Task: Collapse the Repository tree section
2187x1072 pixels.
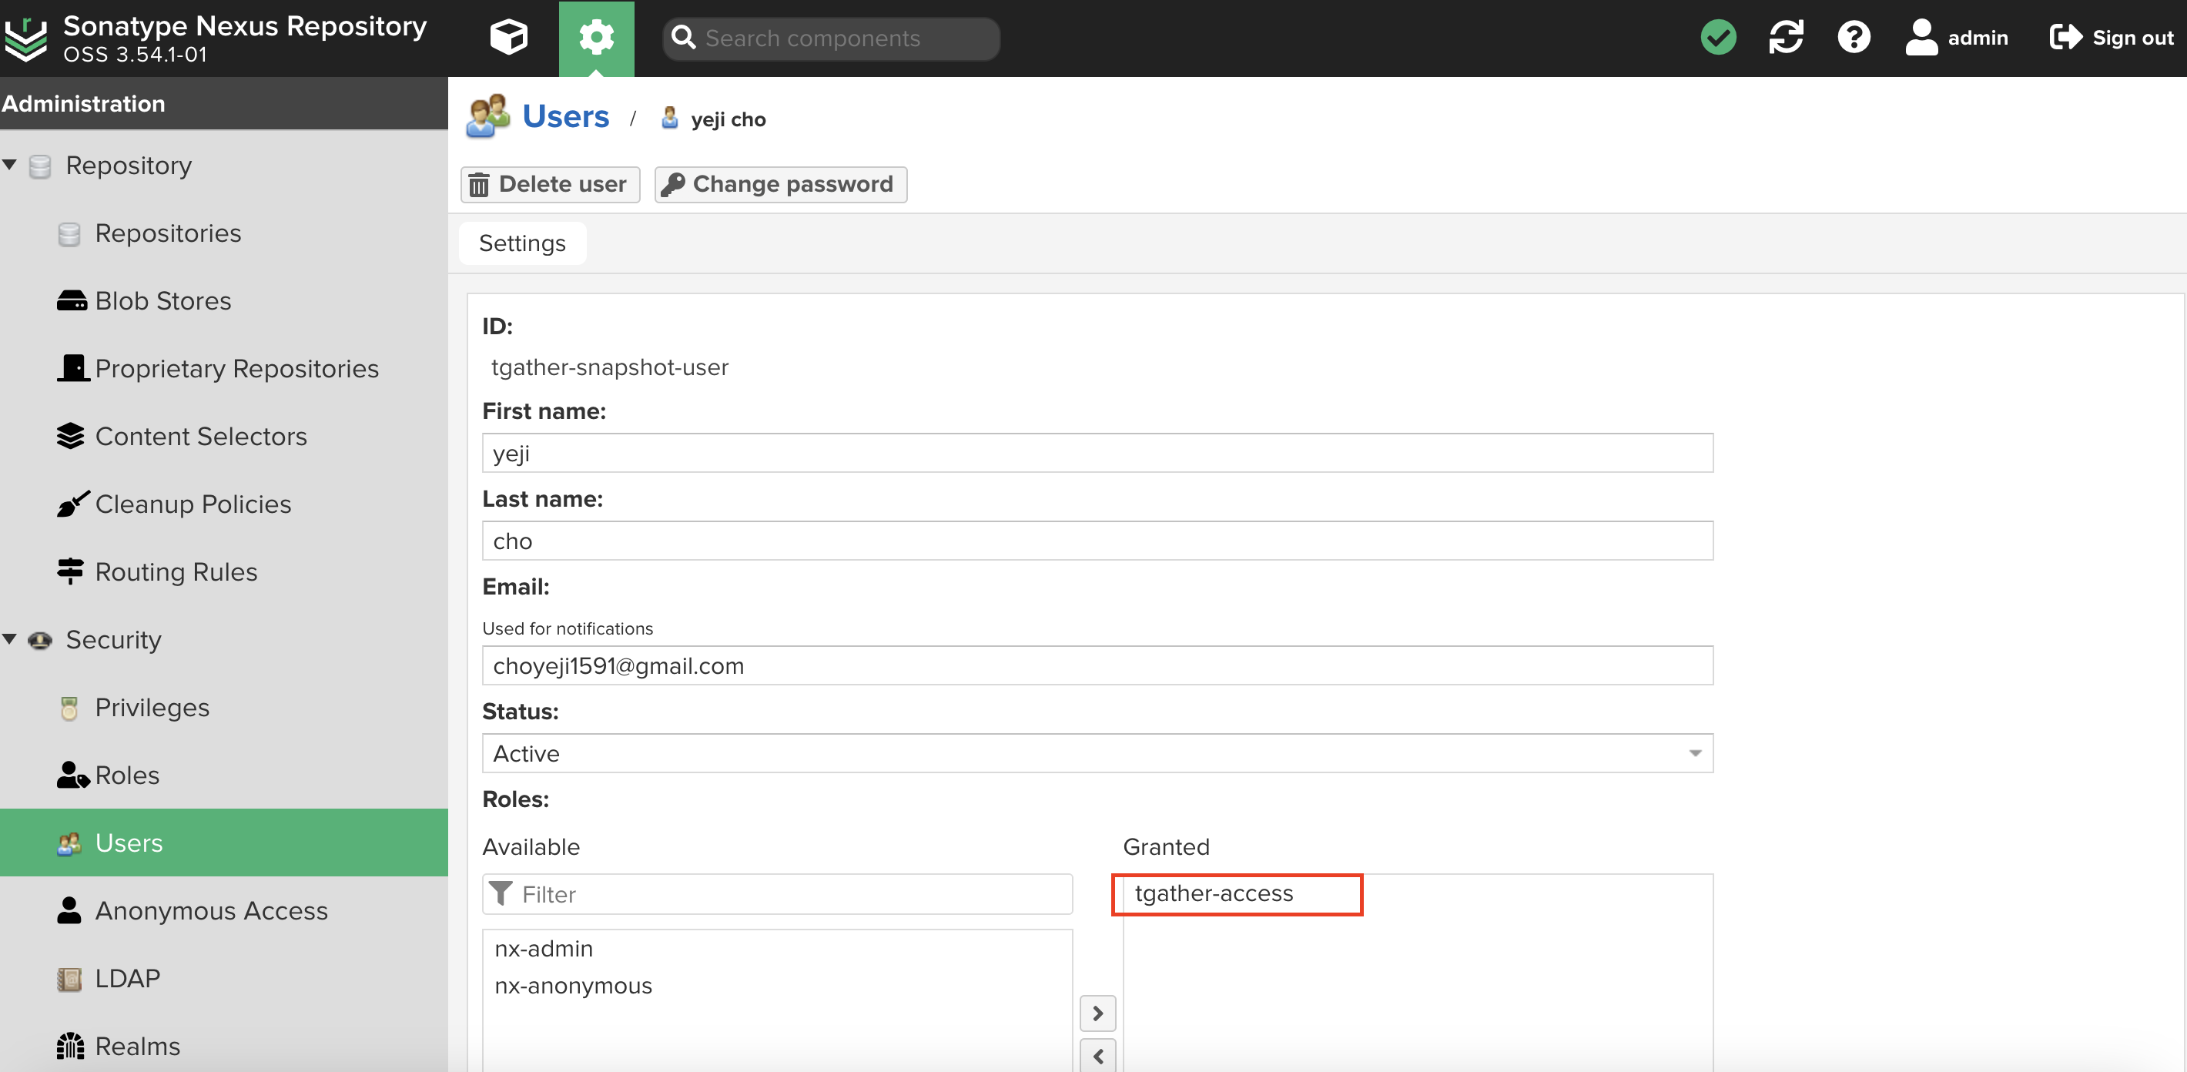Action: [x=10, y=164]
